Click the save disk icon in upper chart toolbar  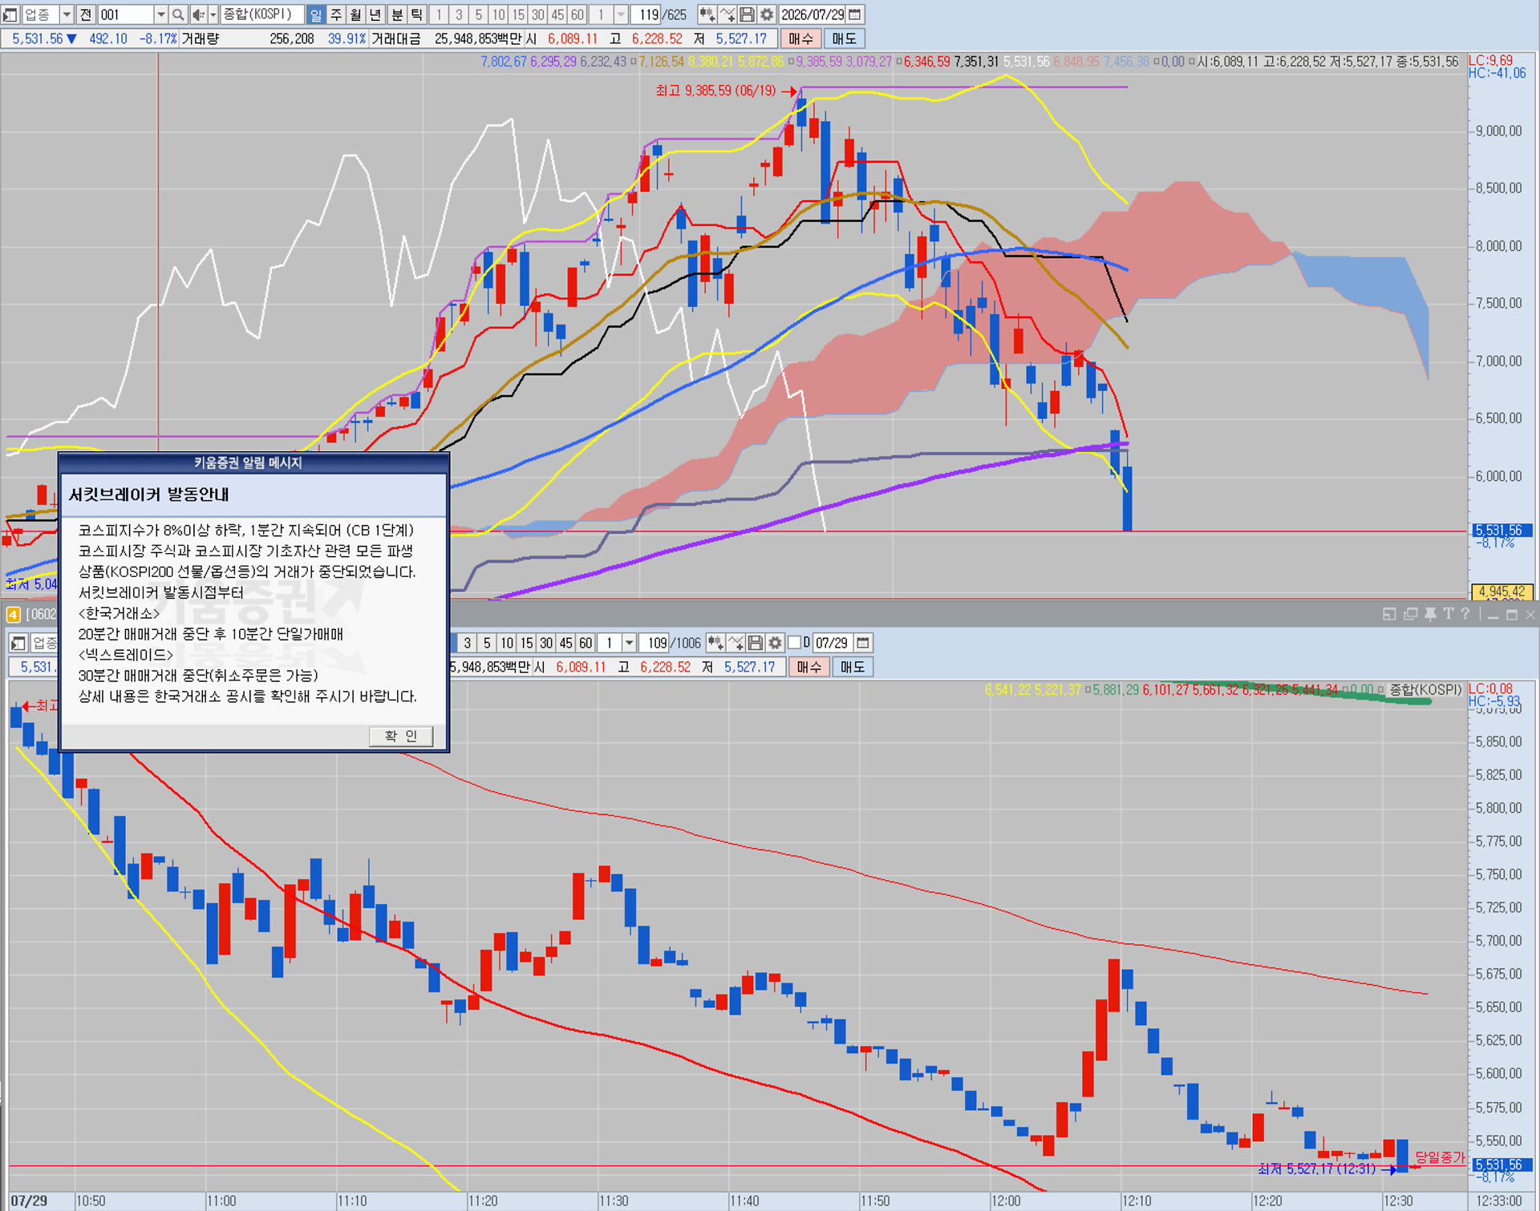click(x=747, y=14)
